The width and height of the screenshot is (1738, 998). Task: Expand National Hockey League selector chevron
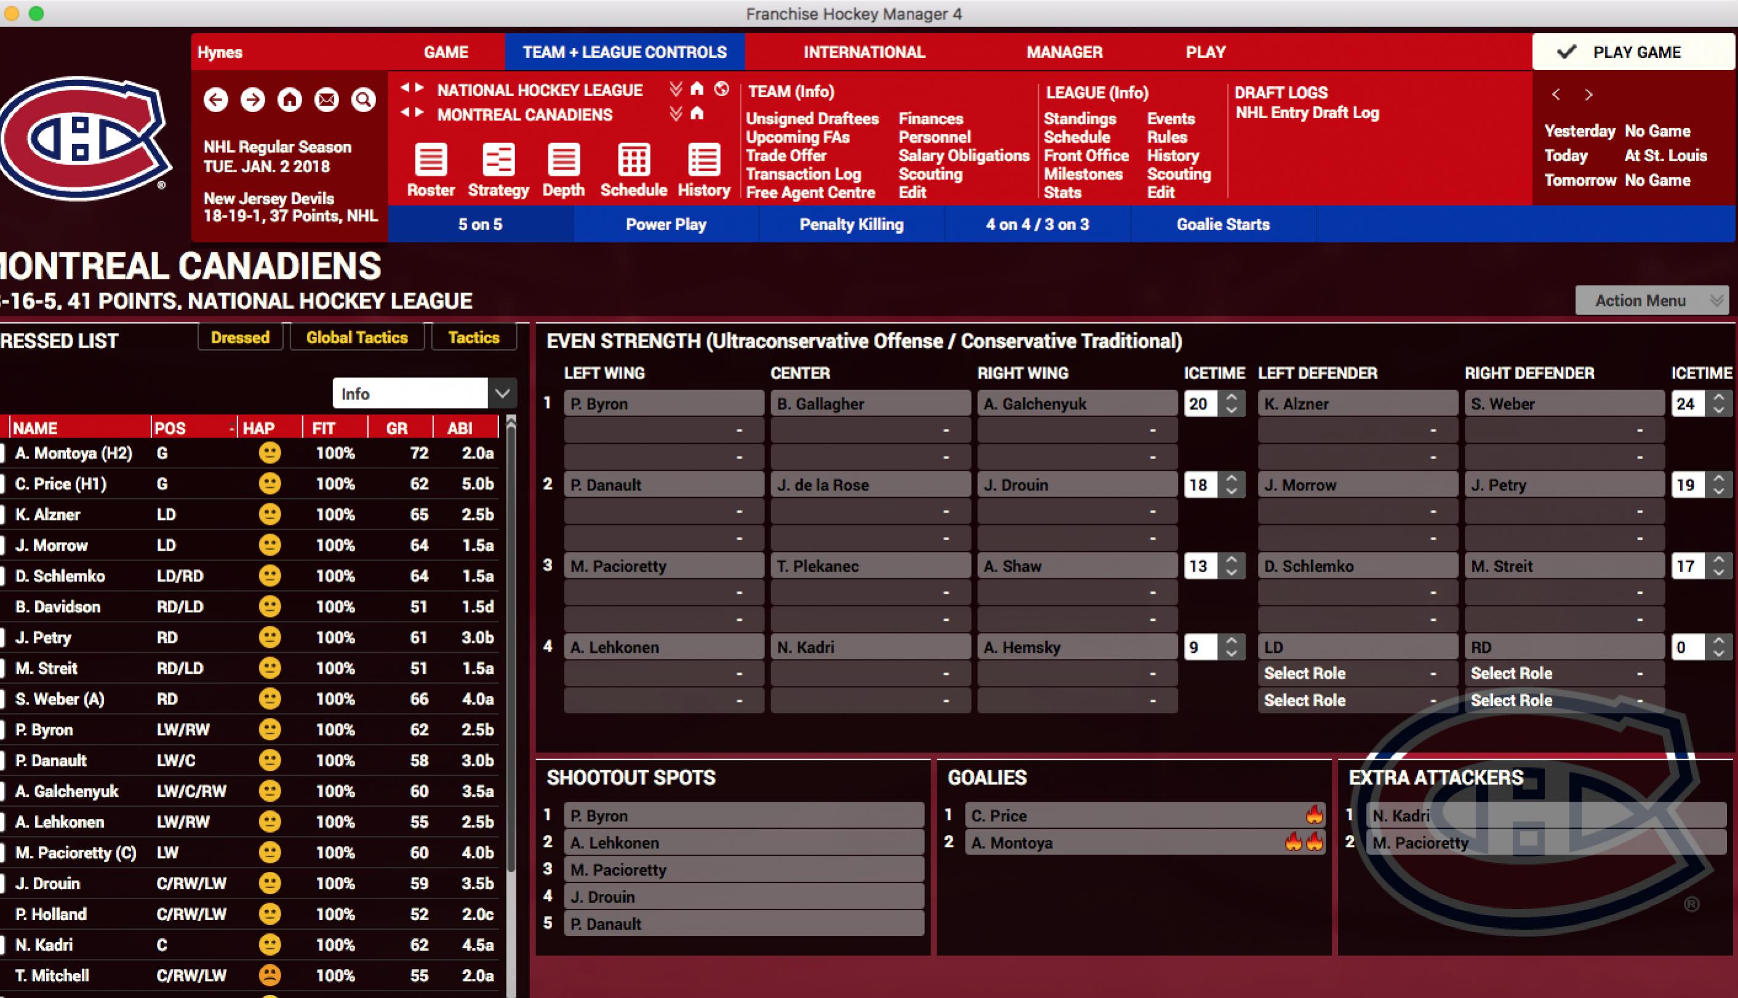tap(675, 89)
